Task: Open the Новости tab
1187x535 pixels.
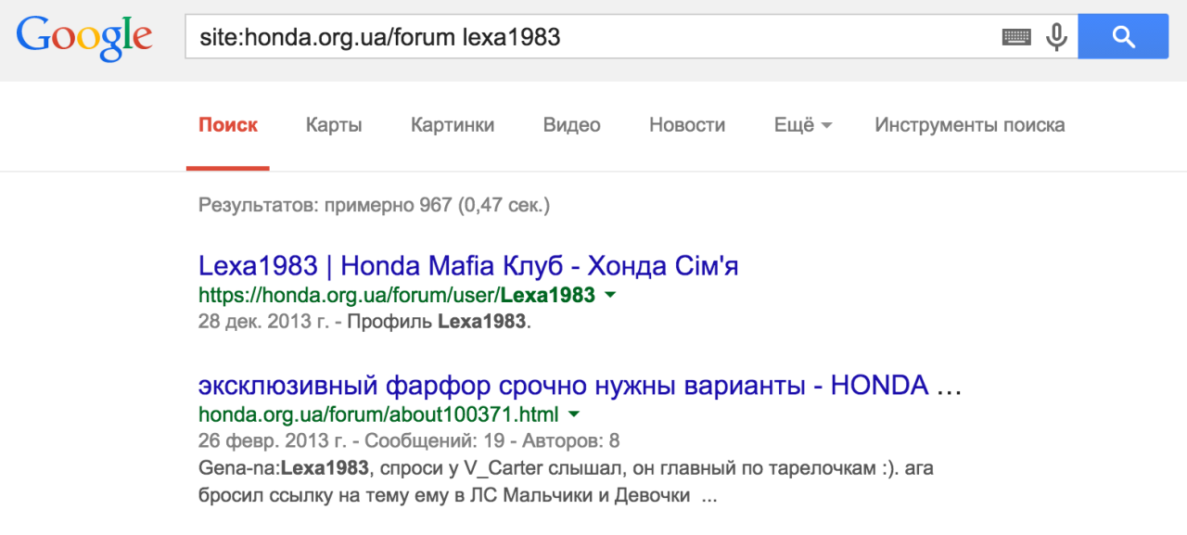Action: point(687,125)
